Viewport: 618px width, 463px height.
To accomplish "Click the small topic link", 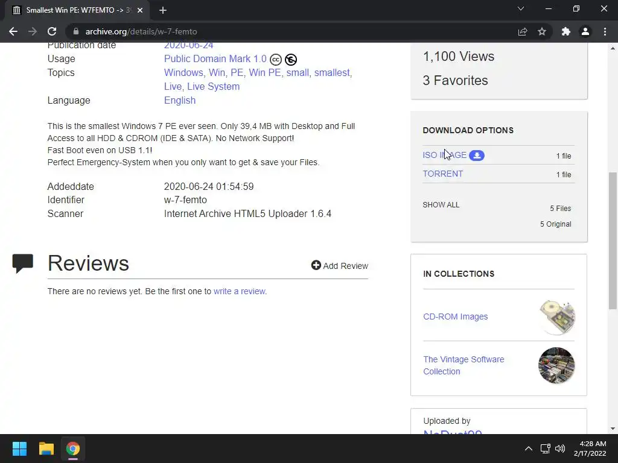I will pyautogui.click(x=298, y=73).
